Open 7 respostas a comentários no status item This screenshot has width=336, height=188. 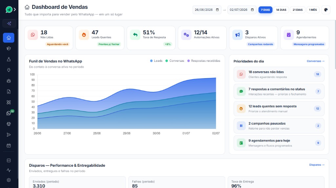coord(279,92)
